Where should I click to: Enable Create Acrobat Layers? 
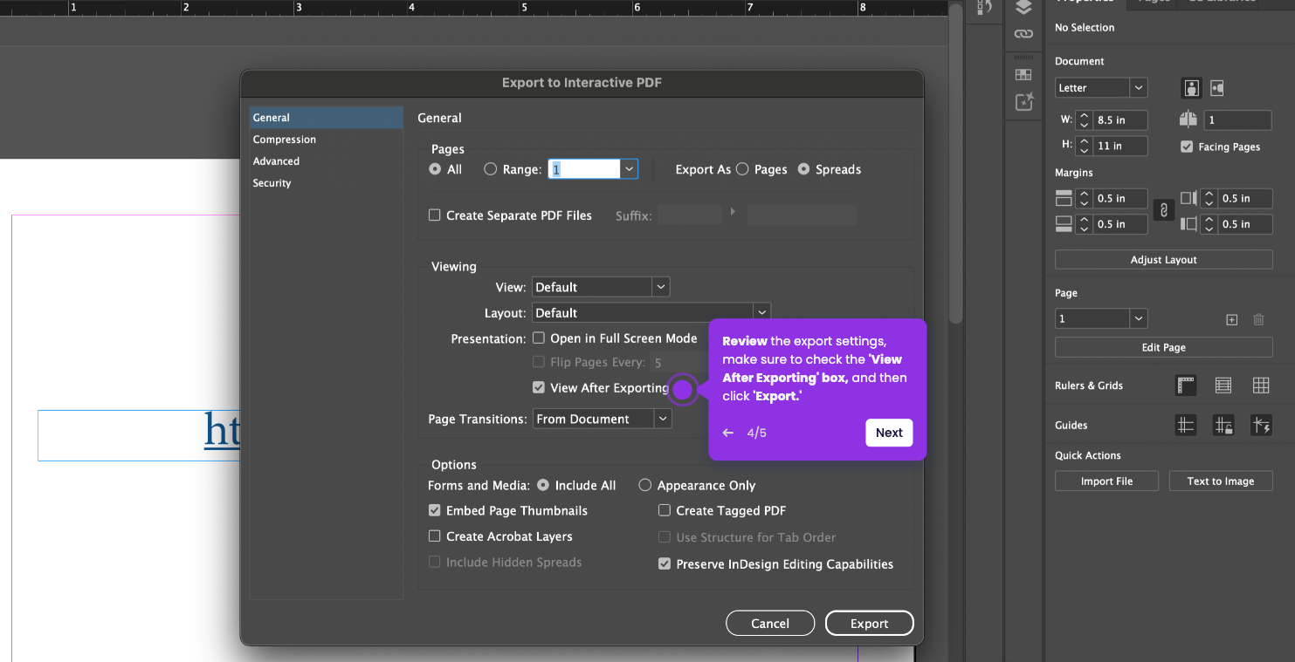(434, 536)
